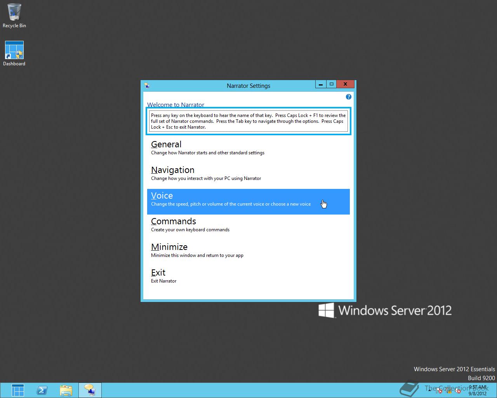Open the Voice settings section
This screenshot has width=497, height=398.
pyautogui.click(x=248, y=202)
